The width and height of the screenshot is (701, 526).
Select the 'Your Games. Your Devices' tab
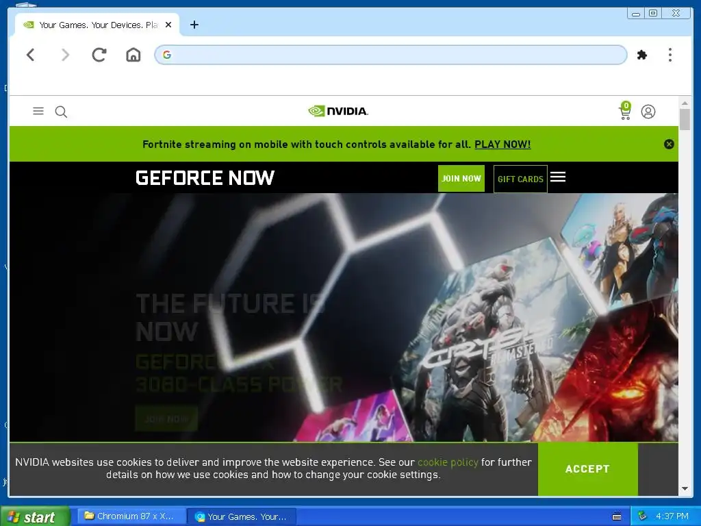click(97, 25)
